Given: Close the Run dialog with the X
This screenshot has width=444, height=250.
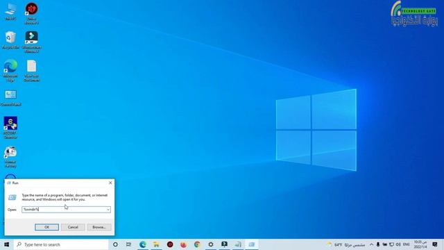Looking at the screenshot, I should [x=110, y=183].
